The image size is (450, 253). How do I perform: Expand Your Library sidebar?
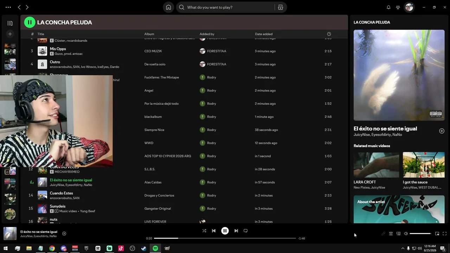10,23
